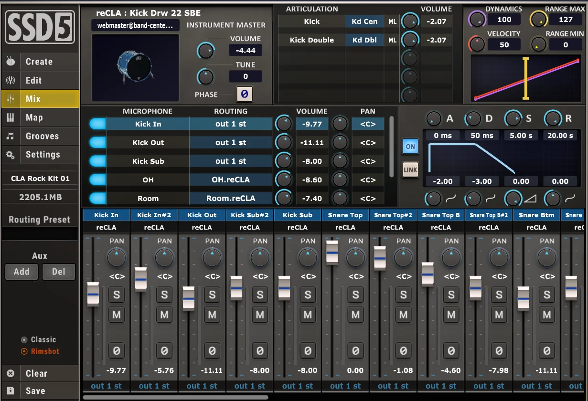Click the Instrument Master Volume knob
The width and height of the screenshot is (588, 401).
pos(206,50)
